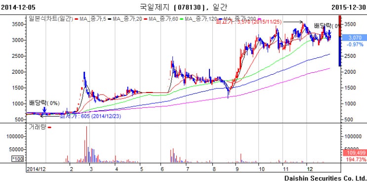The width and height of the screenshot is (367, 184).
Task: Click the black marker after MA_종가,5 legend
Action: [109, 19]
